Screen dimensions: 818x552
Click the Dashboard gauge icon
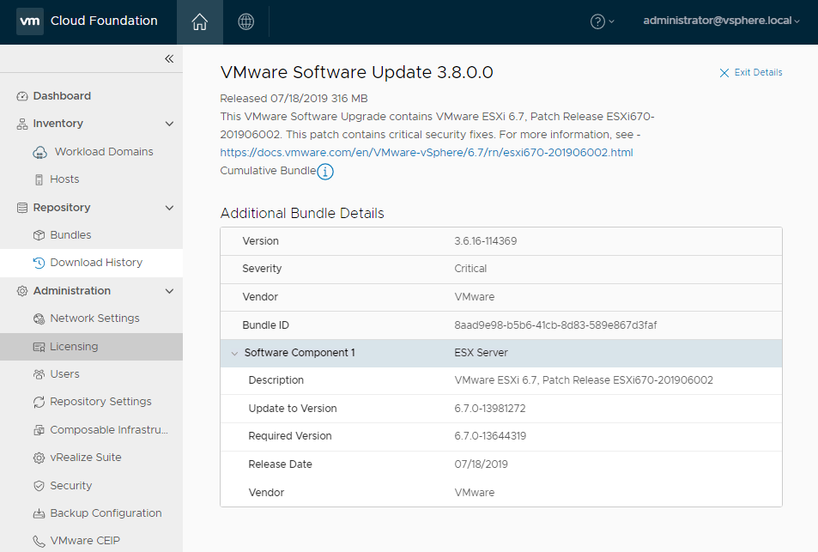[x=22, y=96]
